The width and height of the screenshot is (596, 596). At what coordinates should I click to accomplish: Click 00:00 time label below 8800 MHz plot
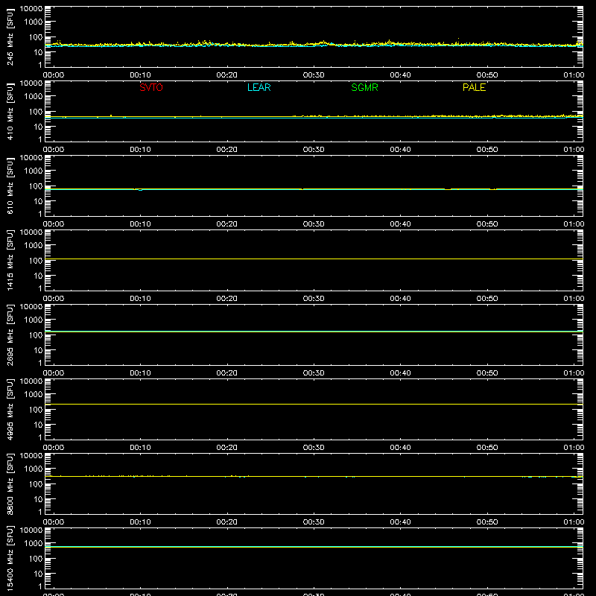coord(54,522)
